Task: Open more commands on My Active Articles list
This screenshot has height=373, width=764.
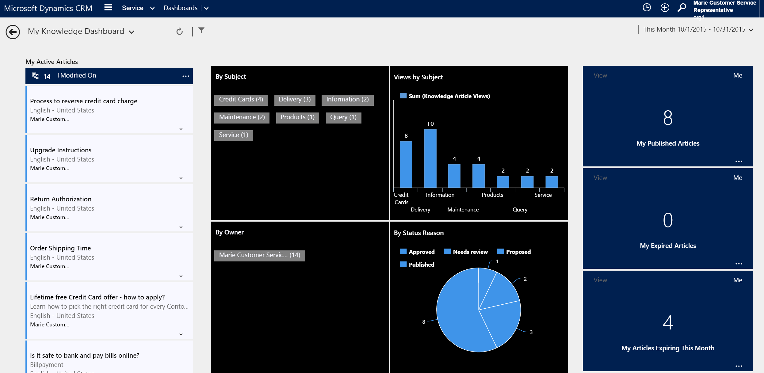Action: pyautogui.click(x=186, y=76)
